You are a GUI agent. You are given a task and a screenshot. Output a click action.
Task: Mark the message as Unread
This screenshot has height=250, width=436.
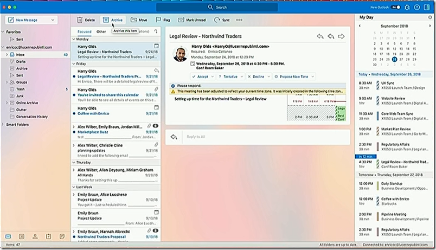[x=192, y=20]
